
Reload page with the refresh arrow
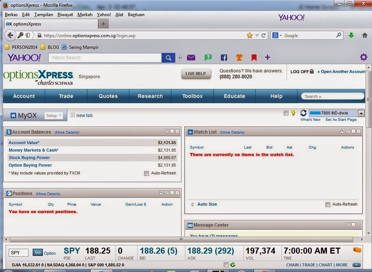[x=263, y=36]
